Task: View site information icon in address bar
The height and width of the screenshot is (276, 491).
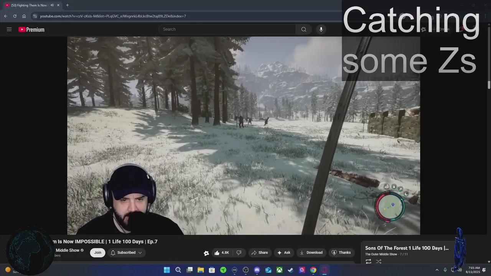Action: click(35, 16)
